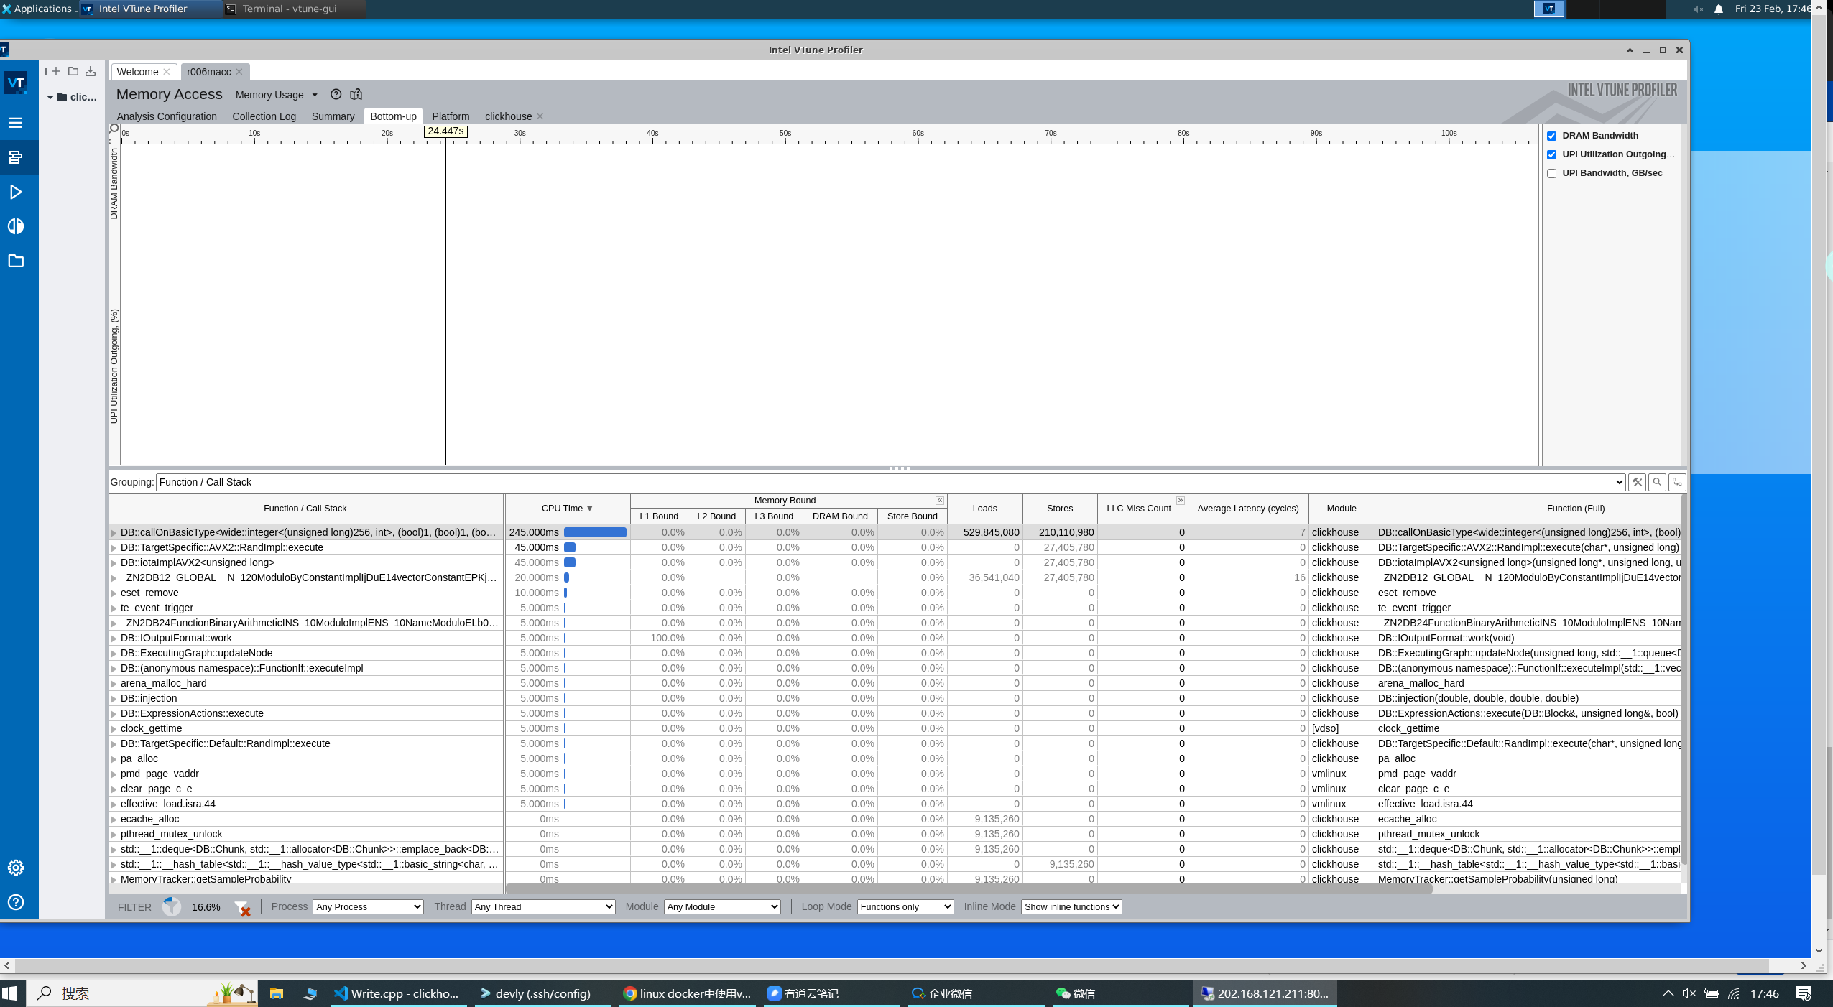
Task: Open the hamburger menu in the sidebar
Action: pos(16,123)
